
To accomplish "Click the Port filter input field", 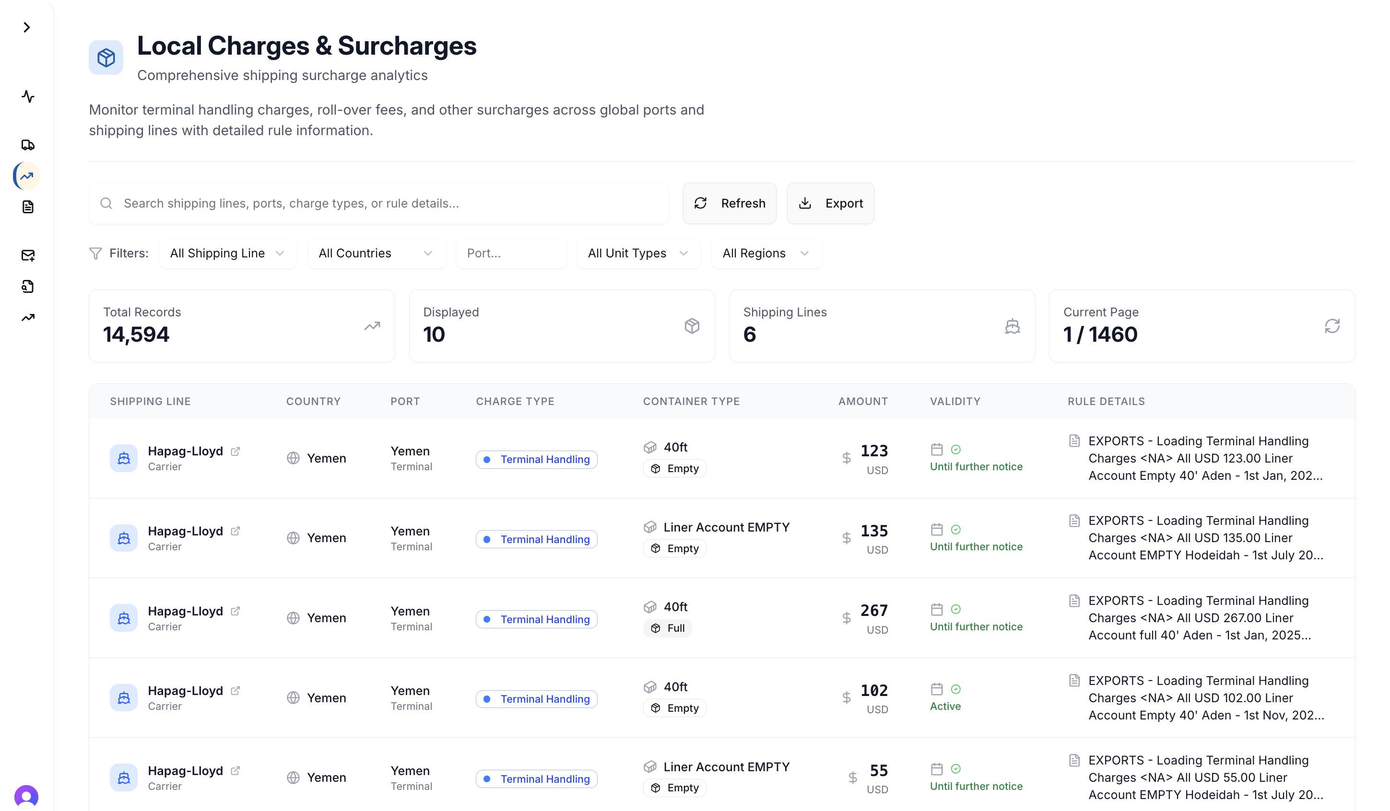I will click(x=511, y=253).
